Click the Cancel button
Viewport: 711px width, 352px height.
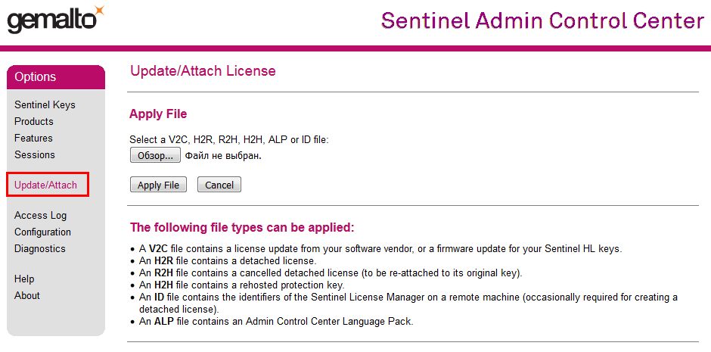click(x=219, y=185)
